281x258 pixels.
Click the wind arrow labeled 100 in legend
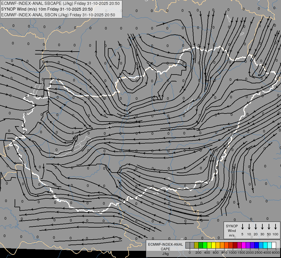tap(276, 227)
